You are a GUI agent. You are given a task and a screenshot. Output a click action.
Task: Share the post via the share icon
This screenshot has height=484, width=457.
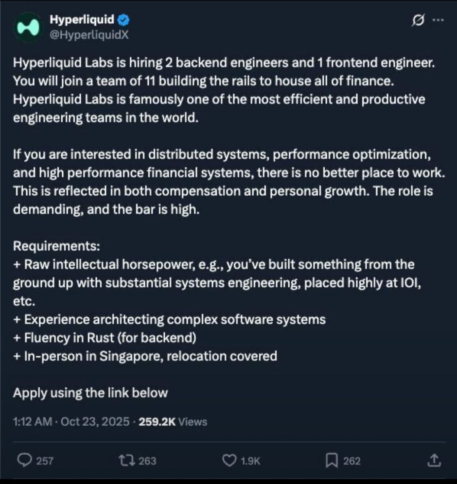click(x=434, y=460)
